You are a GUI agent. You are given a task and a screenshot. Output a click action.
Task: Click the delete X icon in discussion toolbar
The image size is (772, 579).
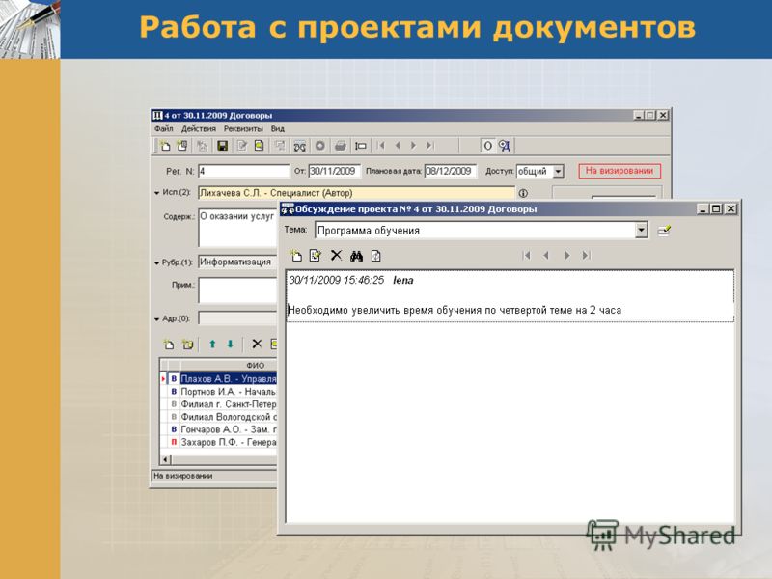coord(336,255)
